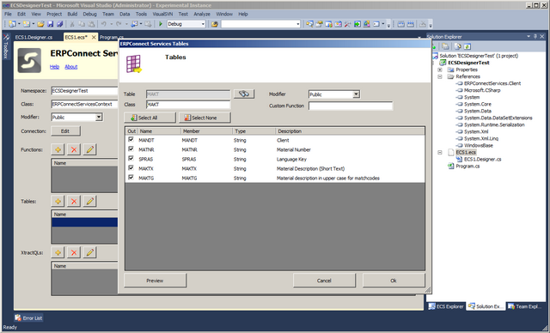Collapse the References node in Solution Explorer

click(440, 76)
